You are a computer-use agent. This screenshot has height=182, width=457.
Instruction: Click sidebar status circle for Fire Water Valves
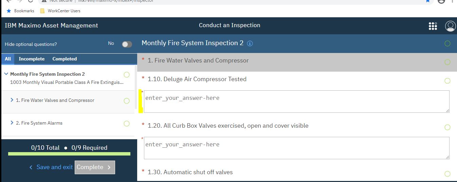click(127, 101)
